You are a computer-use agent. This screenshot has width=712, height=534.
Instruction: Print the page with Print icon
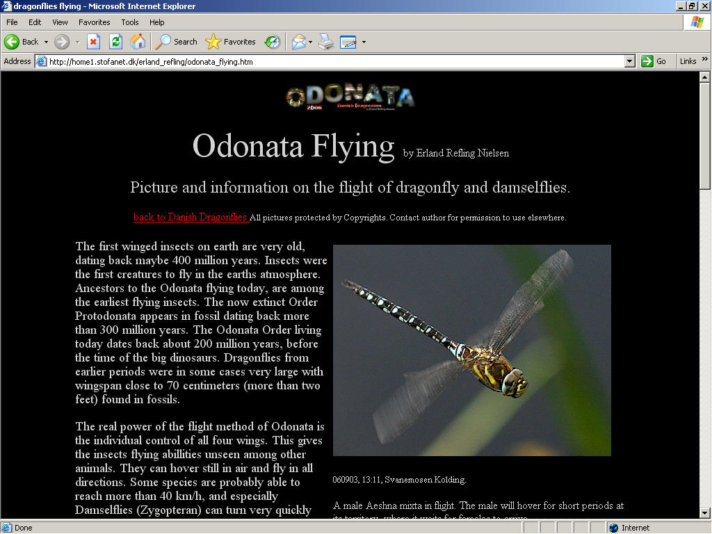pos(325,42)
